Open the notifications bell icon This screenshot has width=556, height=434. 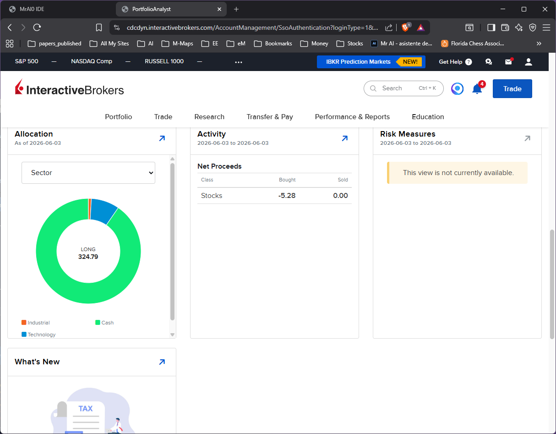477,88
